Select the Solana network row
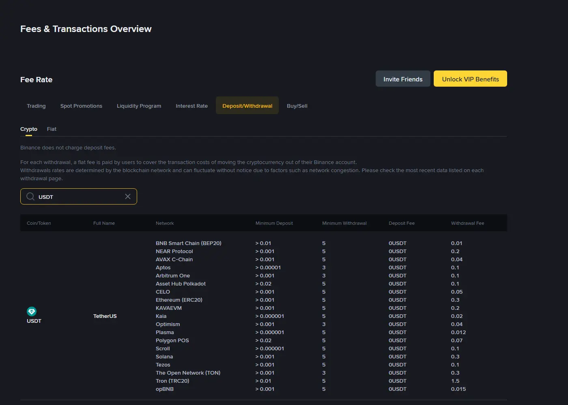Screen dimensions: 568x405 coord(164,356)
